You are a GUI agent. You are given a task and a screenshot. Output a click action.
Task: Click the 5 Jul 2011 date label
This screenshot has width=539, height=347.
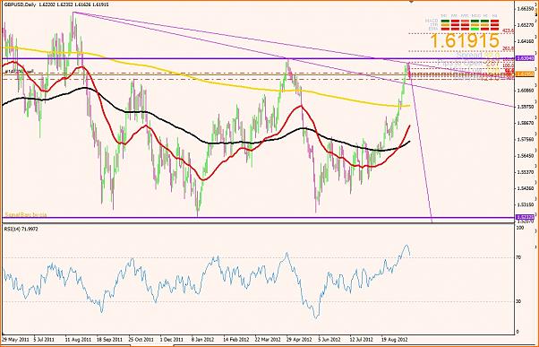pyautogui.click(x=45, y=339)
